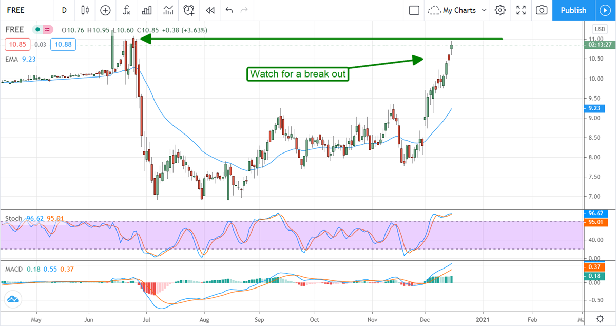This screenshot has height=326, width=616.
Task: Open the indicators fx menu
Action: pyautogui.click(x=126, y=10)
